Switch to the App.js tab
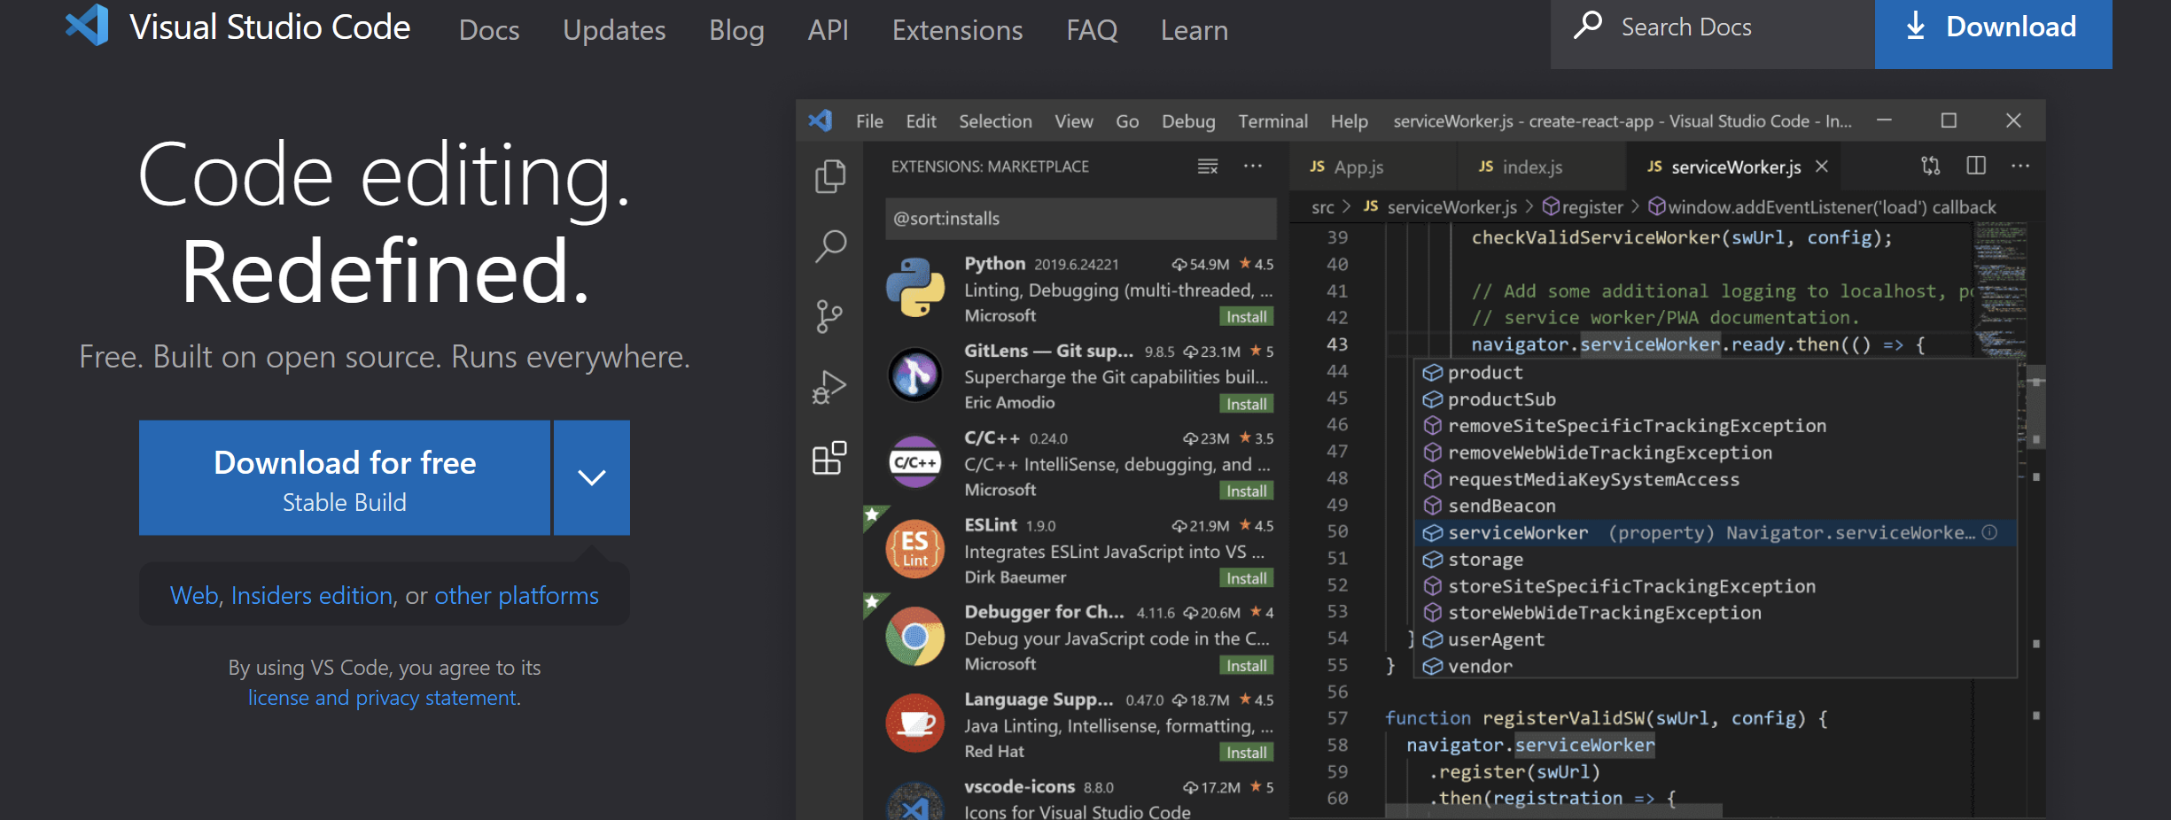Screen dimensions: 2171x820 (1372, 166)
